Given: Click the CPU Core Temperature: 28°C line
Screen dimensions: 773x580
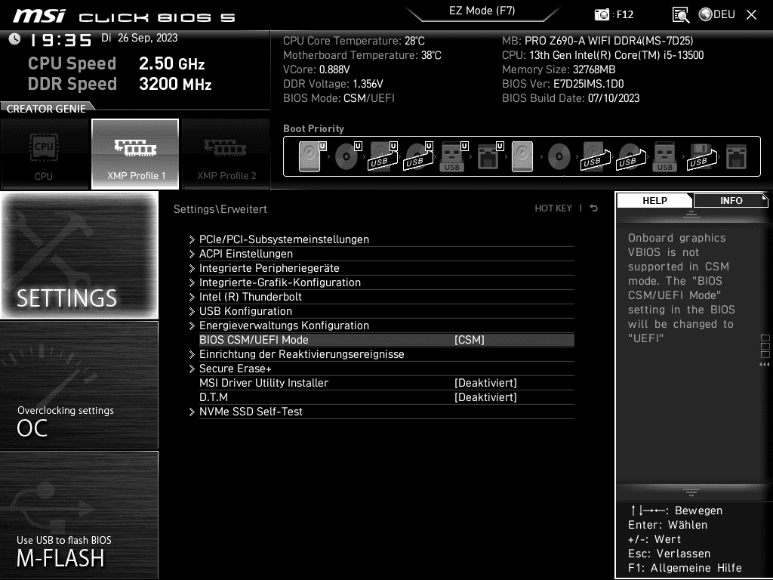Looking at the screenshot, I should [x=353, y=41].
